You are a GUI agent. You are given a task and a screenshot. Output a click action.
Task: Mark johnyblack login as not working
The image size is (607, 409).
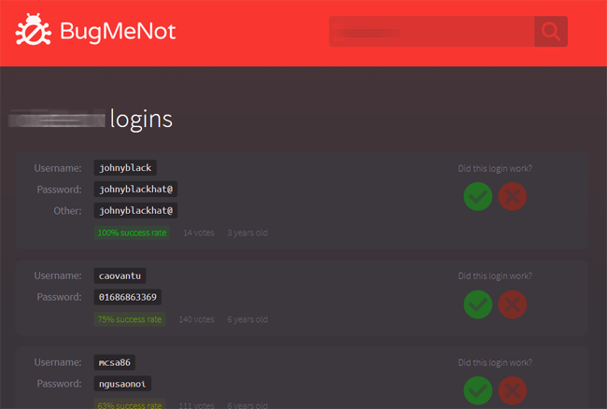pos(512,197)
